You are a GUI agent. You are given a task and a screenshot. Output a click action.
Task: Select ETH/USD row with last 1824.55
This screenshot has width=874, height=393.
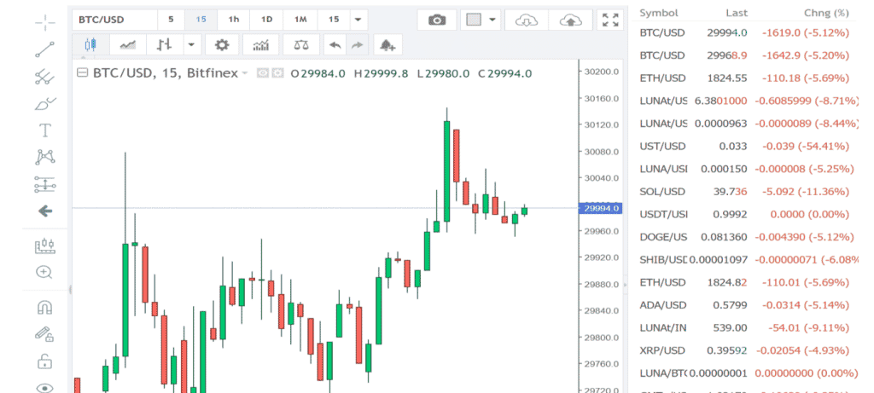(744, 78)
